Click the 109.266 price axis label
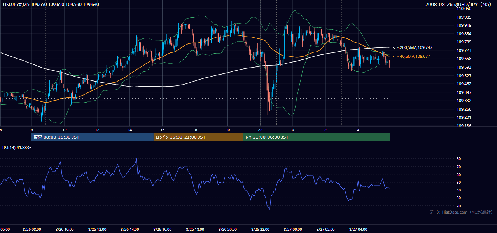Screen dimensions: 497x233 [x=464, y=109]
